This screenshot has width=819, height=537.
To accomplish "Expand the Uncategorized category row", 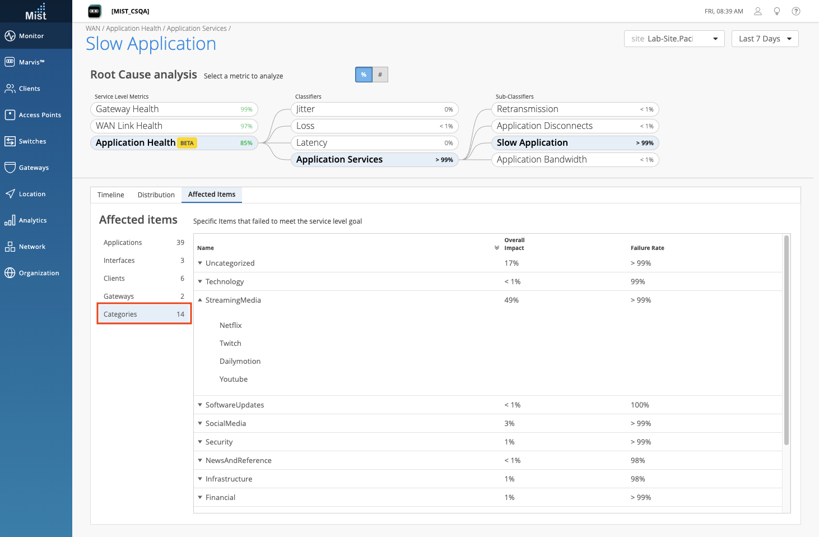I will (x=200, y=263).
